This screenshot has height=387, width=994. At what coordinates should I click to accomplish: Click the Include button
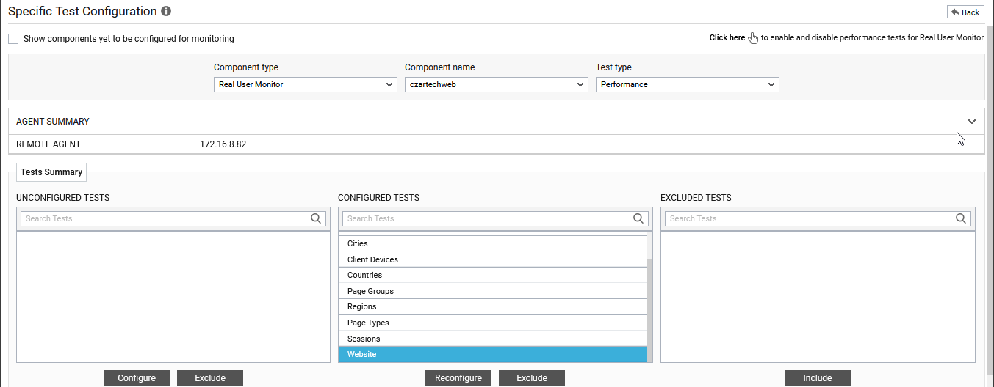pyautogui.click(x=817, y=378)
